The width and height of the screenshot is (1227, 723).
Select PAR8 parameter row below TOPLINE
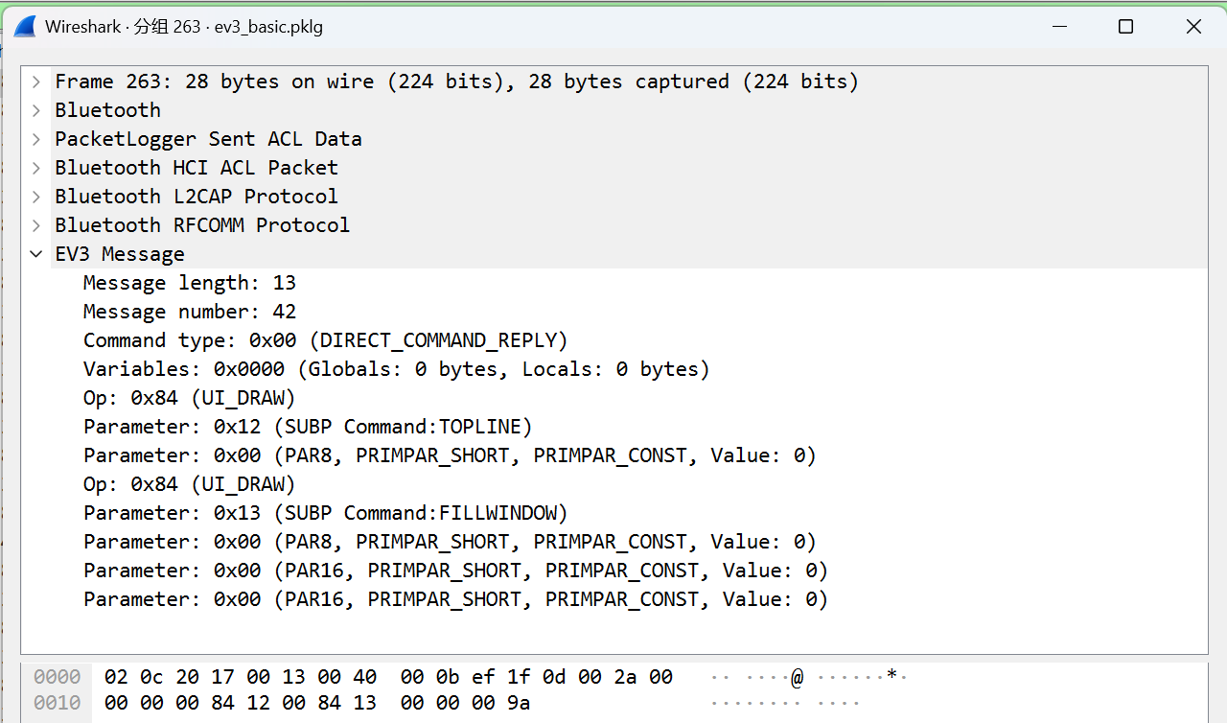(450, 455)
